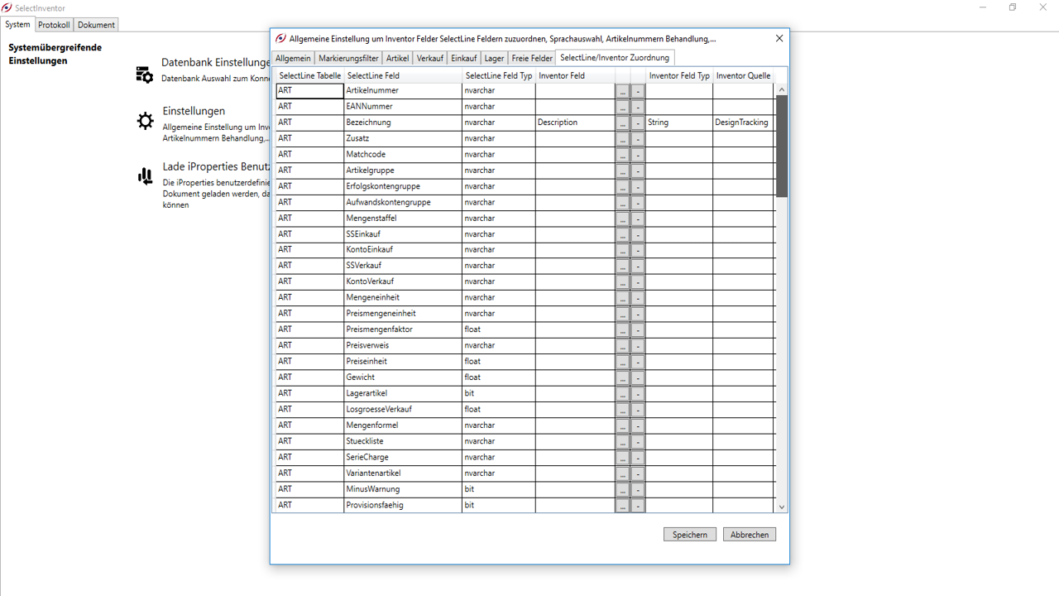This screenshot has height=596, width=1059.
Task: Click the Inventor Feld Typ column header
Action: 679,75
